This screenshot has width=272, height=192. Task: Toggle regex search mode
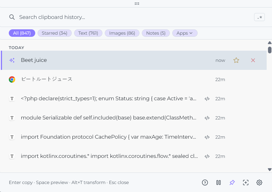(x=259, y=17)
